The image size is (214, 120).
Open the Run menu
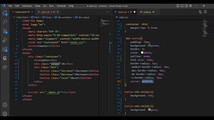coord(51,6)
